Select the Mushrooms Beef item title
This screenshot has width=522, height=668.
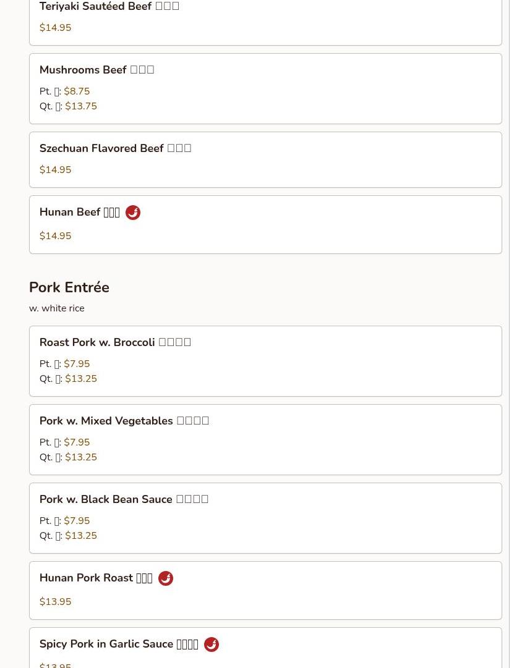96,70
